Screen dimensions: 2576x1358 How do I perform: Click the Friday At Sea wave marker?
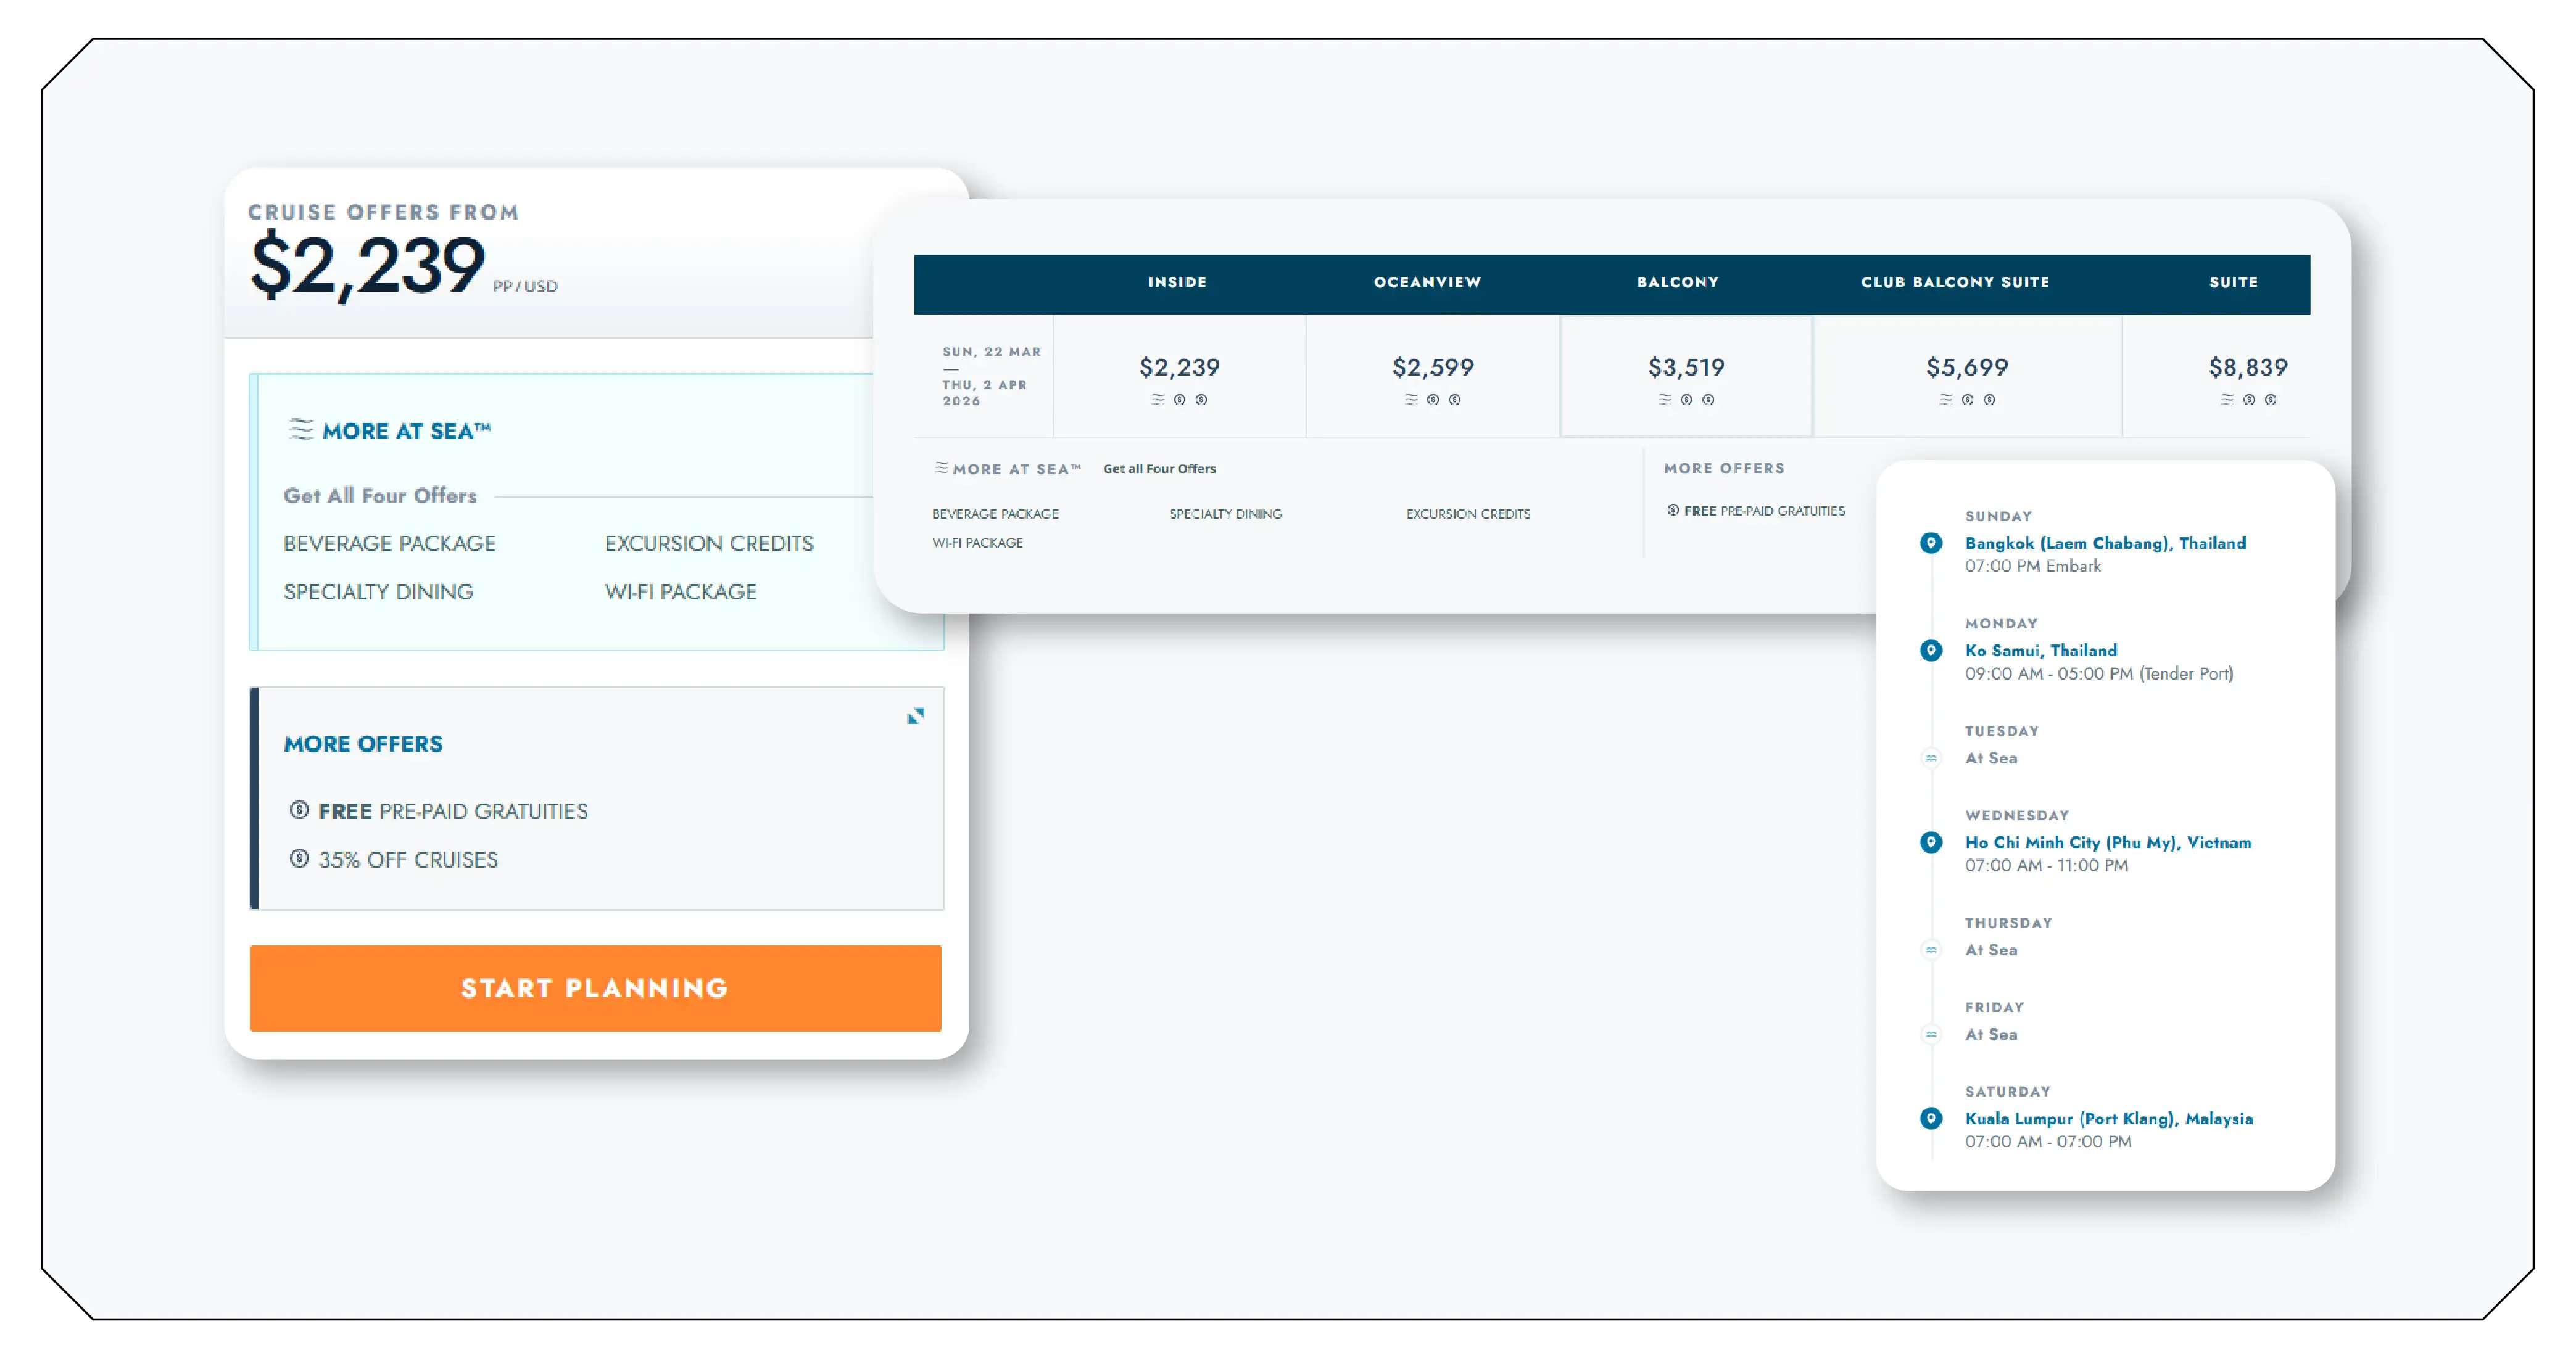click(x=1931, y=1034)
